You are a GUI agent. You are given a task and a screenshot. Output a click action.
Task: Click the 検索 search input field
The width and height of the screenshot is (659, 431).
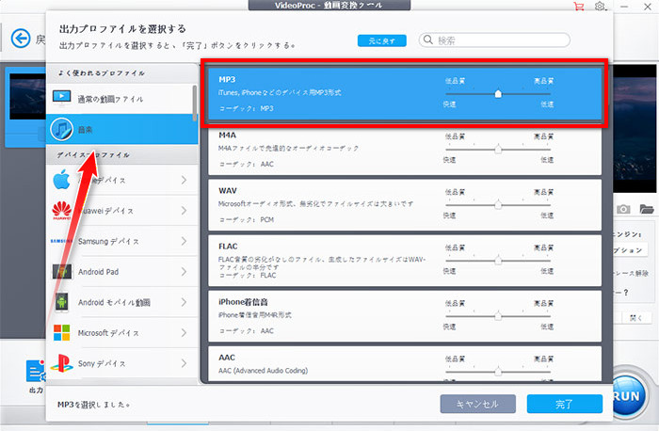point(494,40)
